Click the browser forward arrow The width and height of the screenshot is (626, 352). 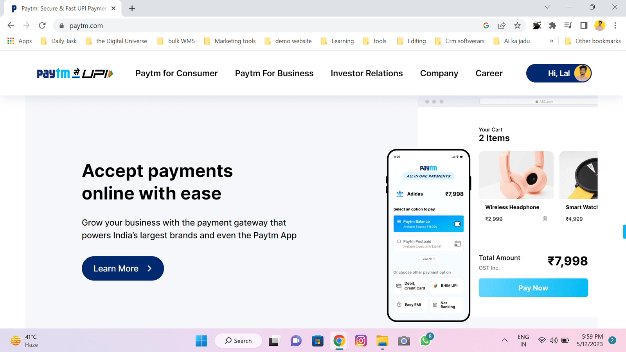[26, 25]
